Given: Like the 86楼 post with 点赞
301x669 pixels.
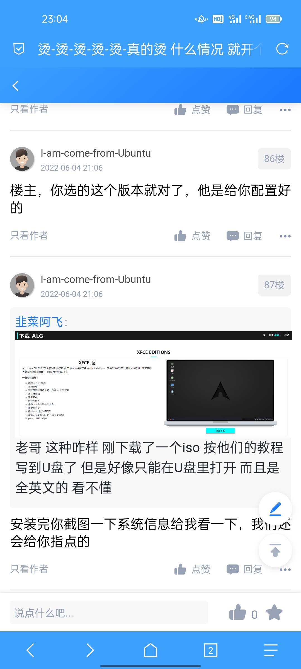Looking at the screenshot, I should (x=192, y=236).
